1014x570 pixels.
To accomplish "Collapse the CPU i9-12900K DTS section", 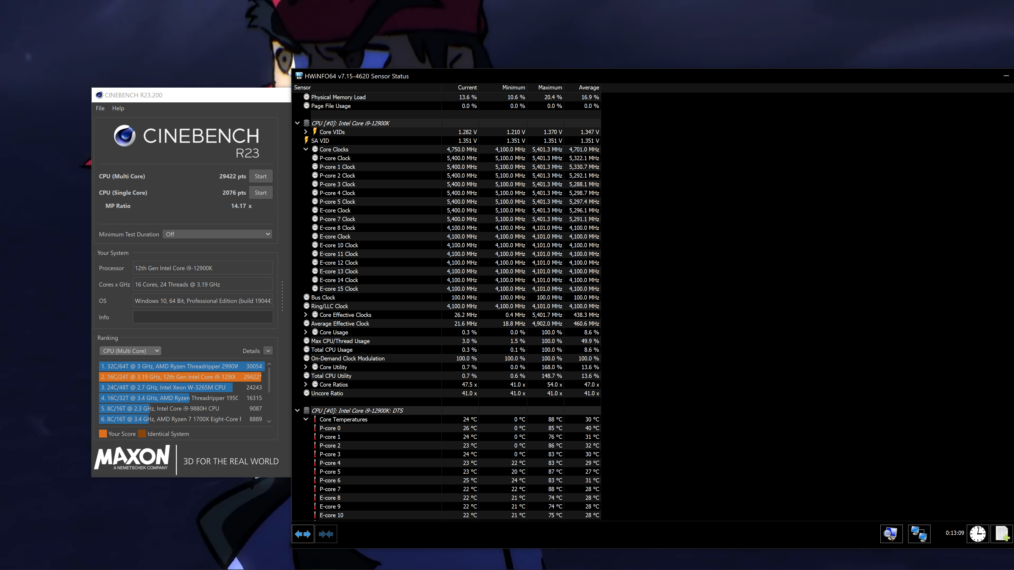I will [298, 410].
